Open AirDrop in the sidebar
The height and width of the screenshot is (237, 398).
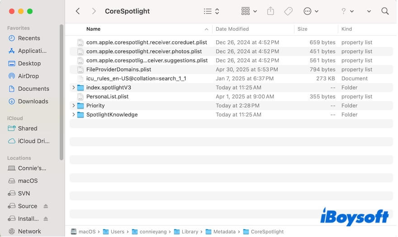(x=28, y=76)
